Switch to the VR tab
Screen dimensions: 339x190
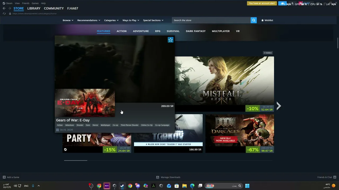click(238, 31)
